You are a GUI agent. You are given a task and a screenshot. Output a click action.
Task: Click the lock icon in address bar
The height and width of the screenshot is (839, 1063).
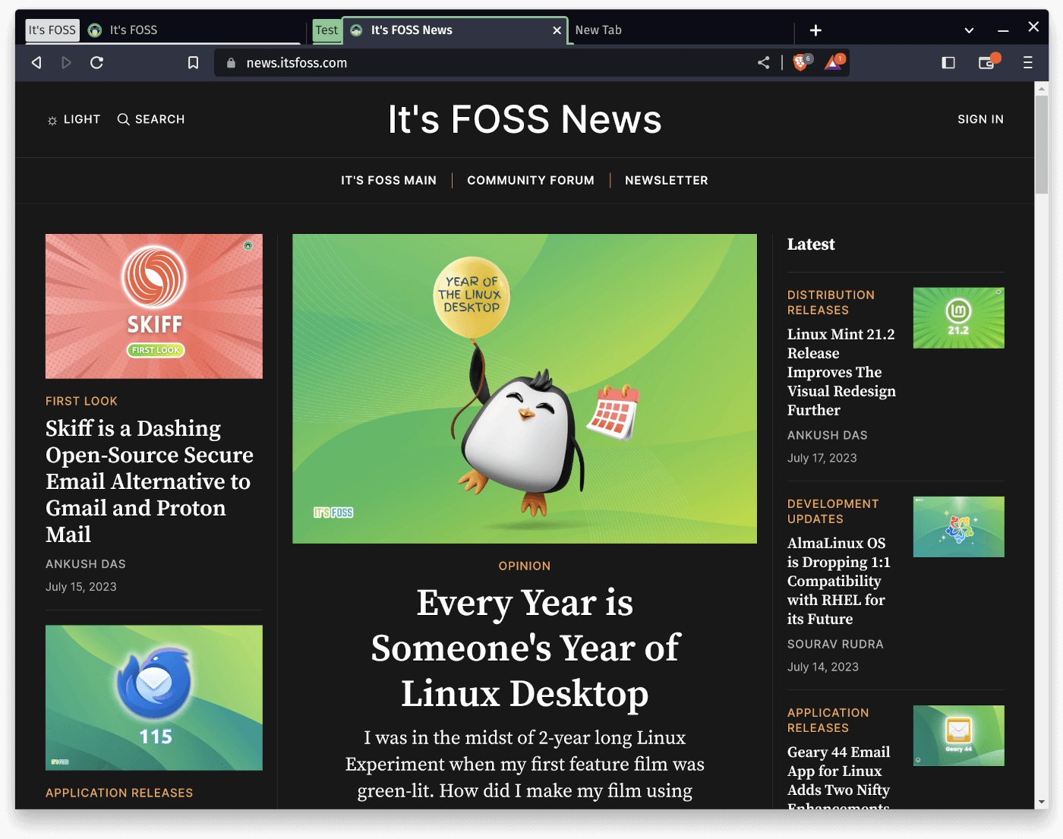pyautogui.click(x=231, y=63)
